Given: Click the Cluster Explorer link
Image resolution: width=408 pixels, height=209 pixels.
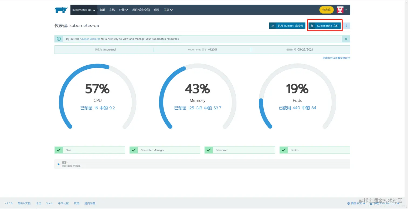Looking at the screenshot, I should tap(90, 39).
